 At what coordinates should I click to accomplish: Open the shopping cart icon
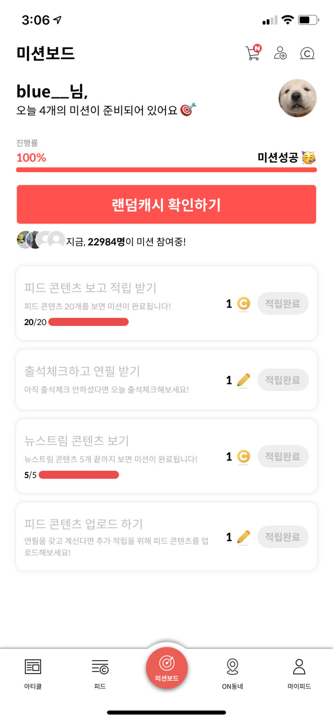pos(253,53)
